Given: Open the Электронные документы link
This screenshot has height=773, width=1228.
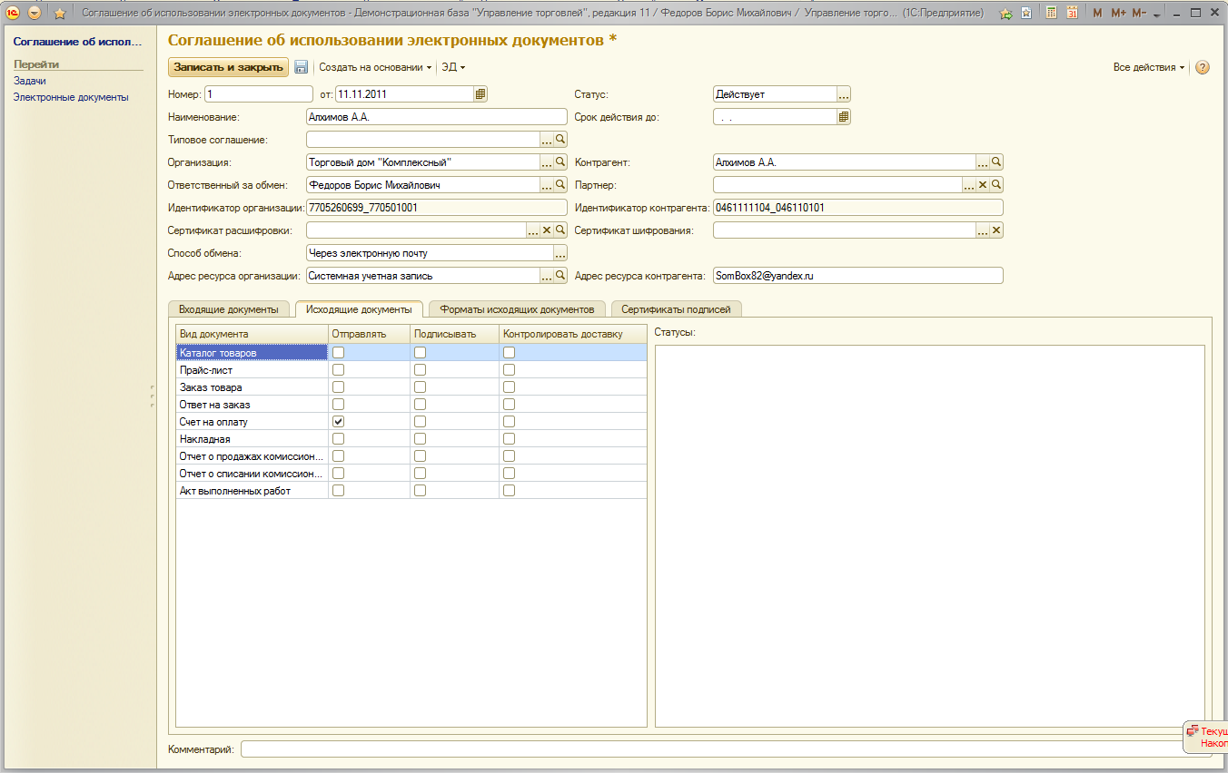Looking at the screenshot, I should point(71,97).
